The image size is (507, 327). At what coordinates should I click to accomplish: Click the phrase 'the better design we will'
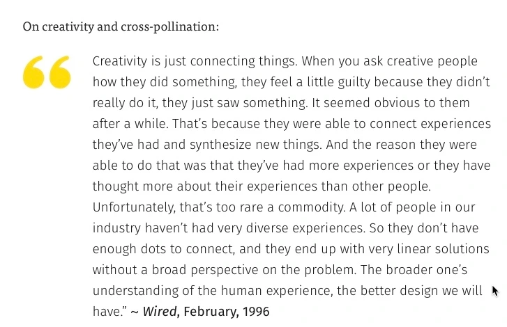[409, 291]
